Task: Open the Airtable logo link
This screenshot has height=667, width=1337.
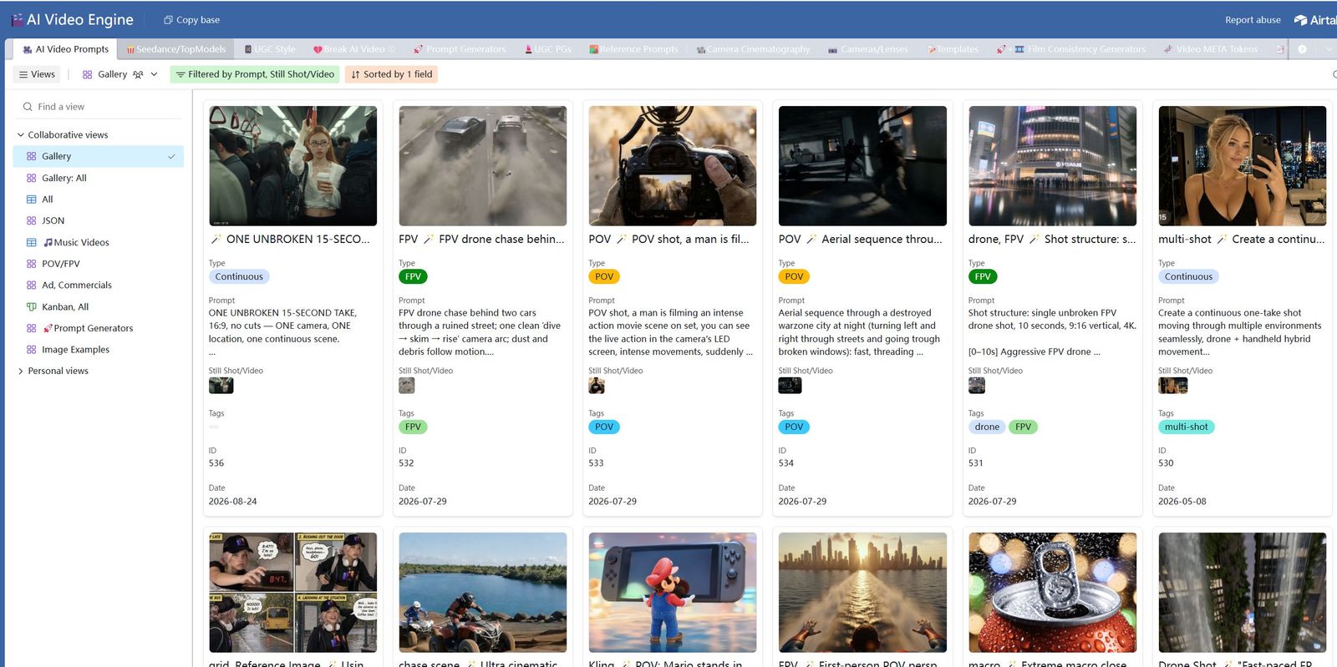Action: pos(1315,20)
